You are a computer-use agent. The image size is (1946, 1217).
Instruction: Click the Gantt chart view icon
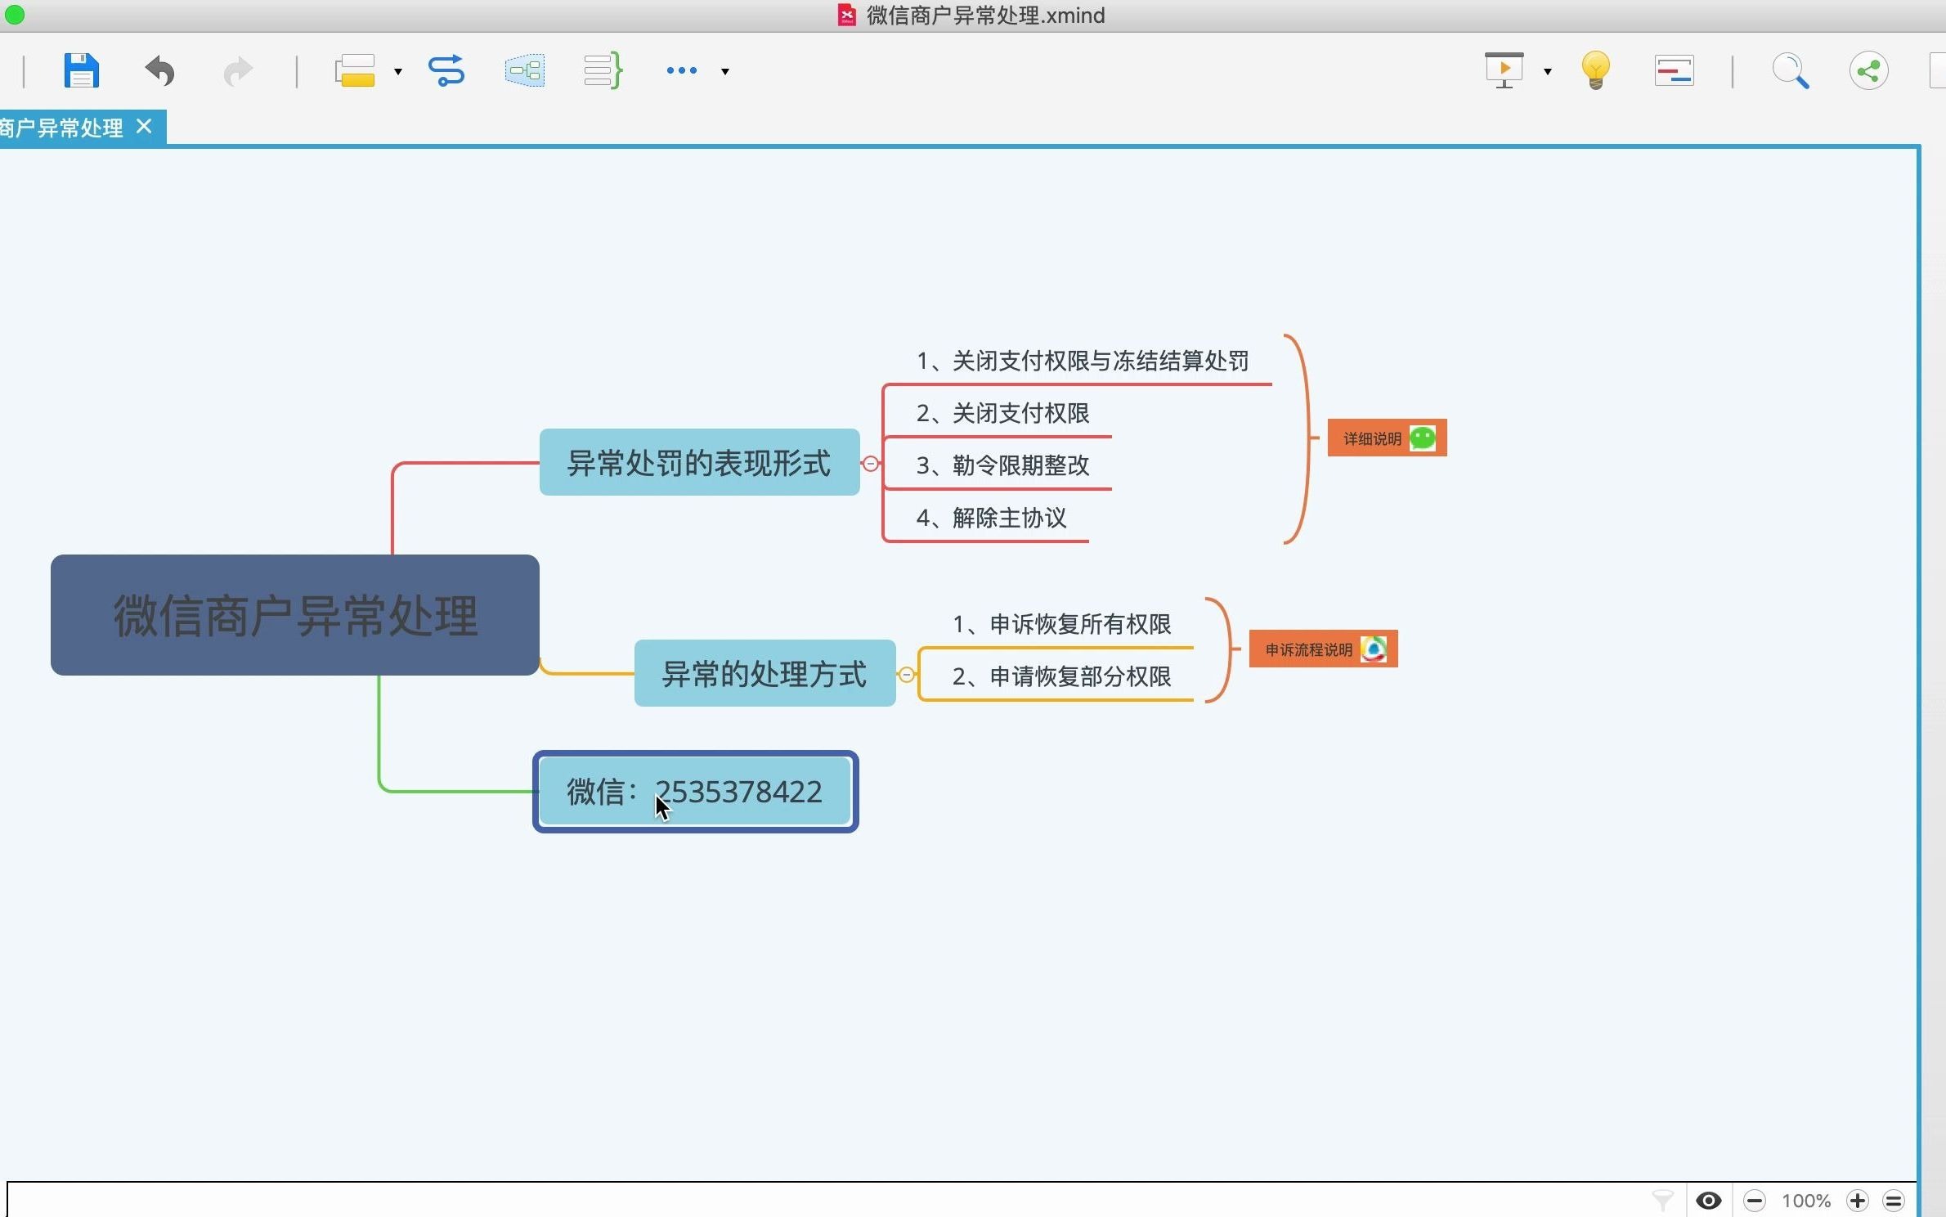(x=1674, y=71)
